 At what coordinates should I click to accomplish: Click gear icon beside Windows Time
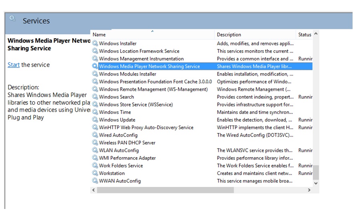(x=95, y=112)
